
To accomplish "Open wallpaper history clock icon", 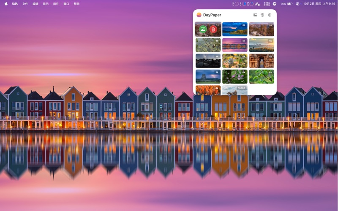I will (262, 15).
